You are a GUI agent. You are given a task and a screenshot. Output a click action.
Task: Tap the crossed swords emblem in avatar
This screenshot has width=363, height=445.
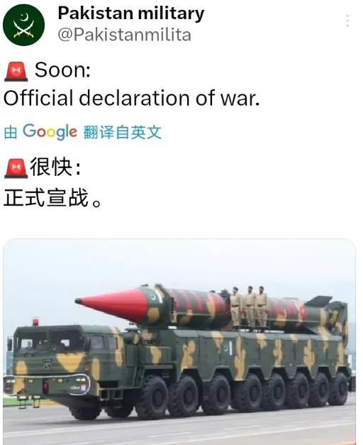tap(23, 29)
